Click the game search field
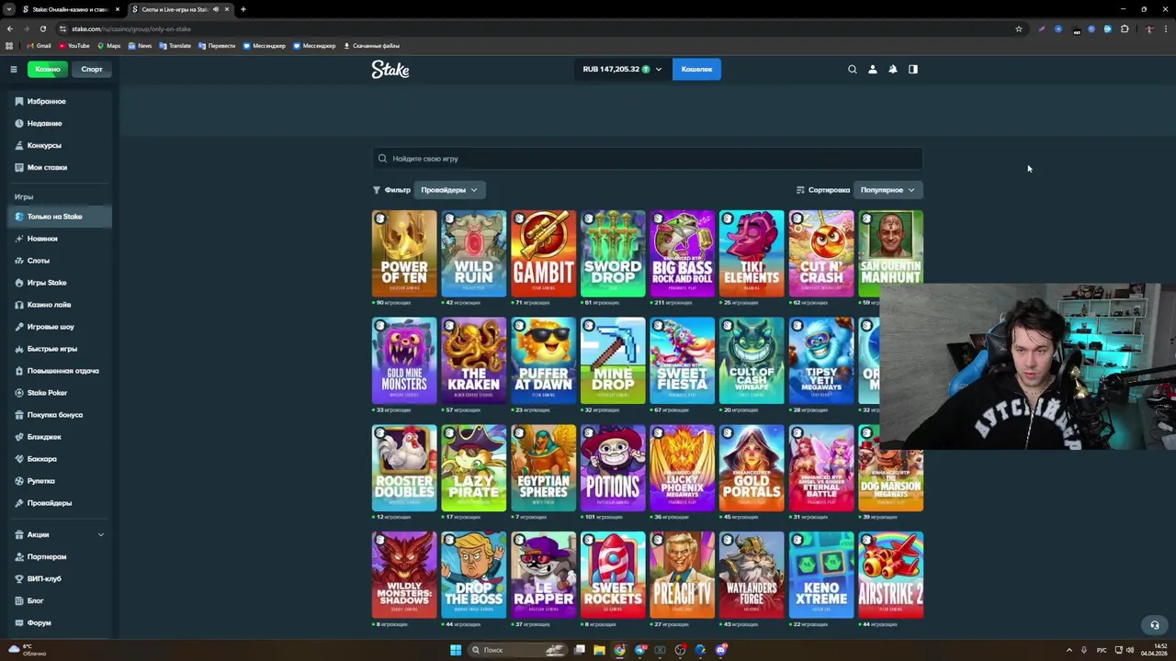 coord(647,159)
